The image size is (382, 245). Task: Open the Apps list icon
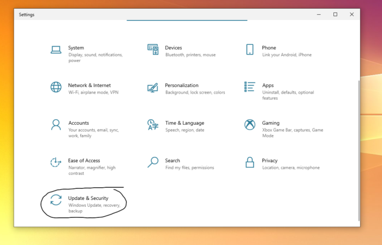[250, 87]
